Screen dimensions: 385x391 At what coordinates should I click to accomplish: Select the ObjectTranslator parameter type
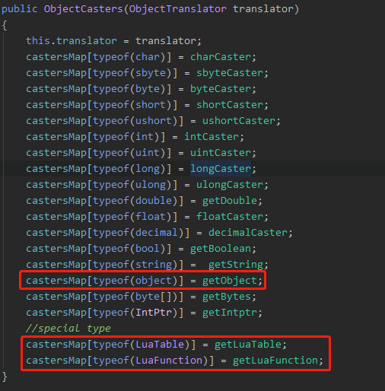(178, 9)
